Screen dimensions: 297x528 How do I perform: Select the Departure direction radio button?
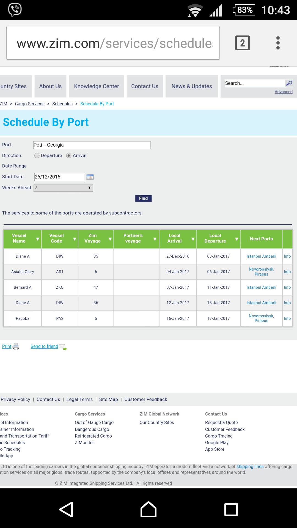[x=37, y=156]
